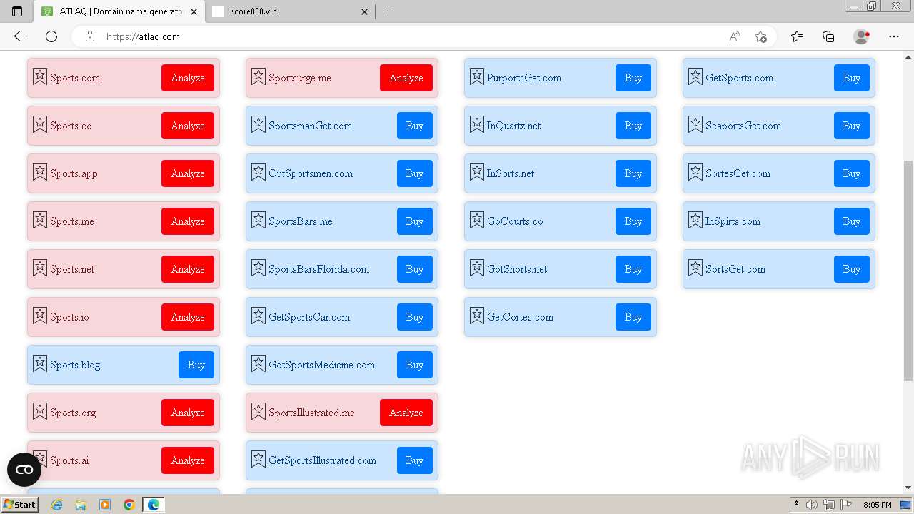This screenshot has width=914, height=514.
Task: Close the ATLAQ tab
Action: click(194, 11)
